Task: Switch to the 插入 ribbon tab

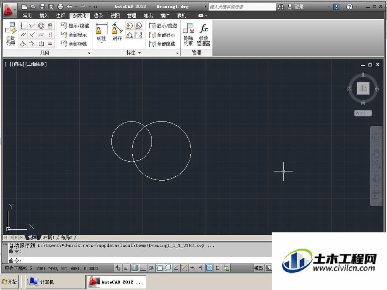Action: [44, 15]
